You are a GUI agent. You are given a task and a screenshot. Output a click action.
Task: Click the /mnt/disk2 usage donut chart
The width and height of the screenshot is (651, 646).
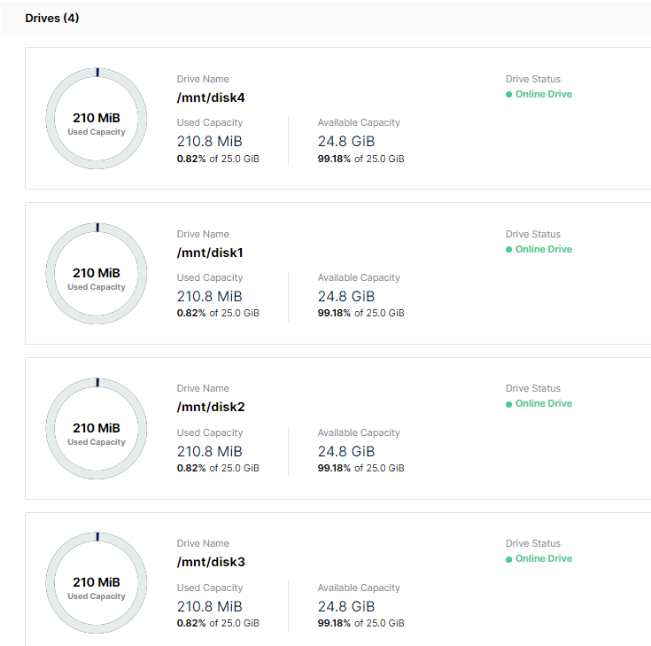tap(97, 428)
